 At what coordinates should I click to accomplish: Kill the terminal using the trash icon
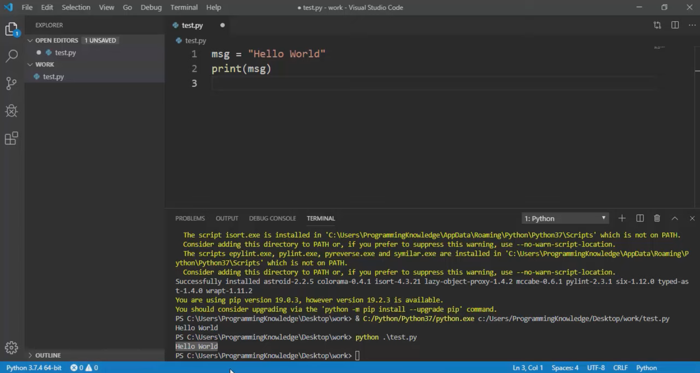tap(657, 218)
